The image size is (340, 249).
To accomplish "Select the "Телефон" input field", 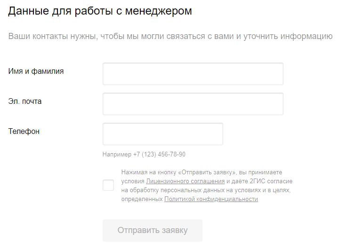I will coord(162,134).
